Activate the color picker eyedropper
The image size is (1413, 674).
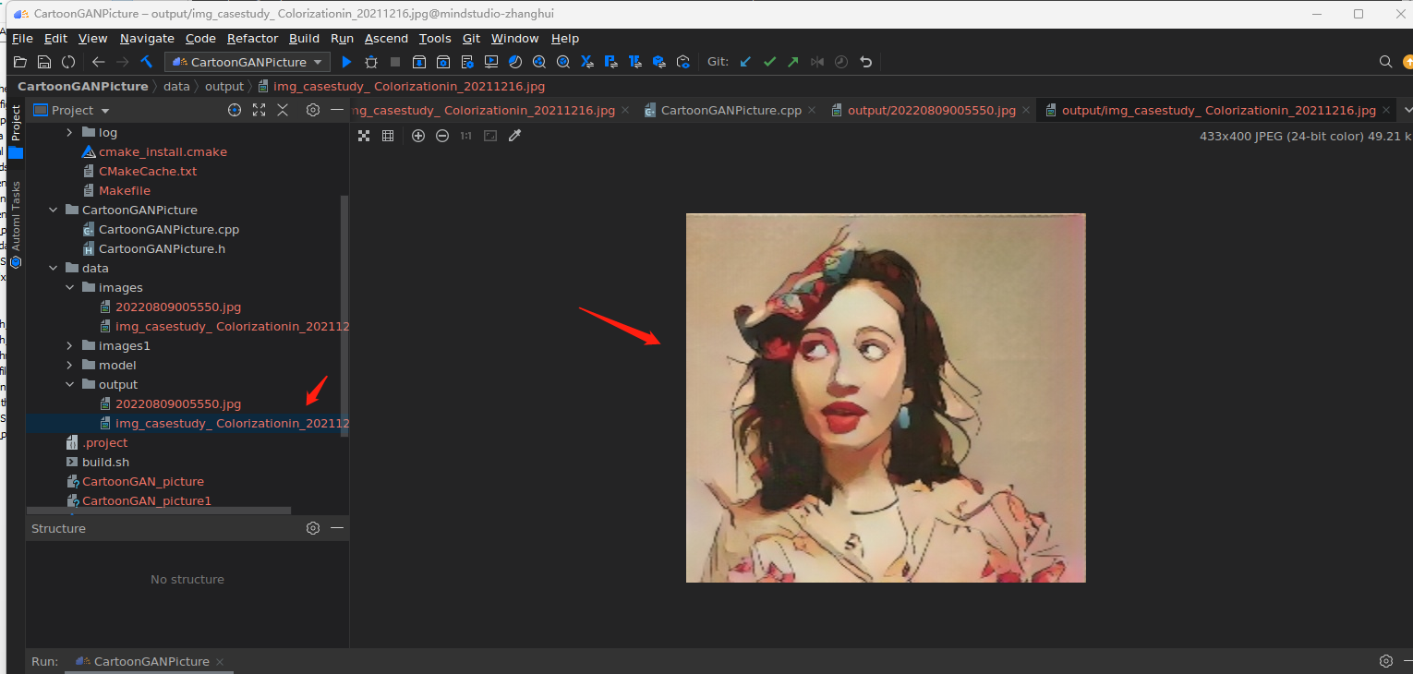click(x=515, y=136)
